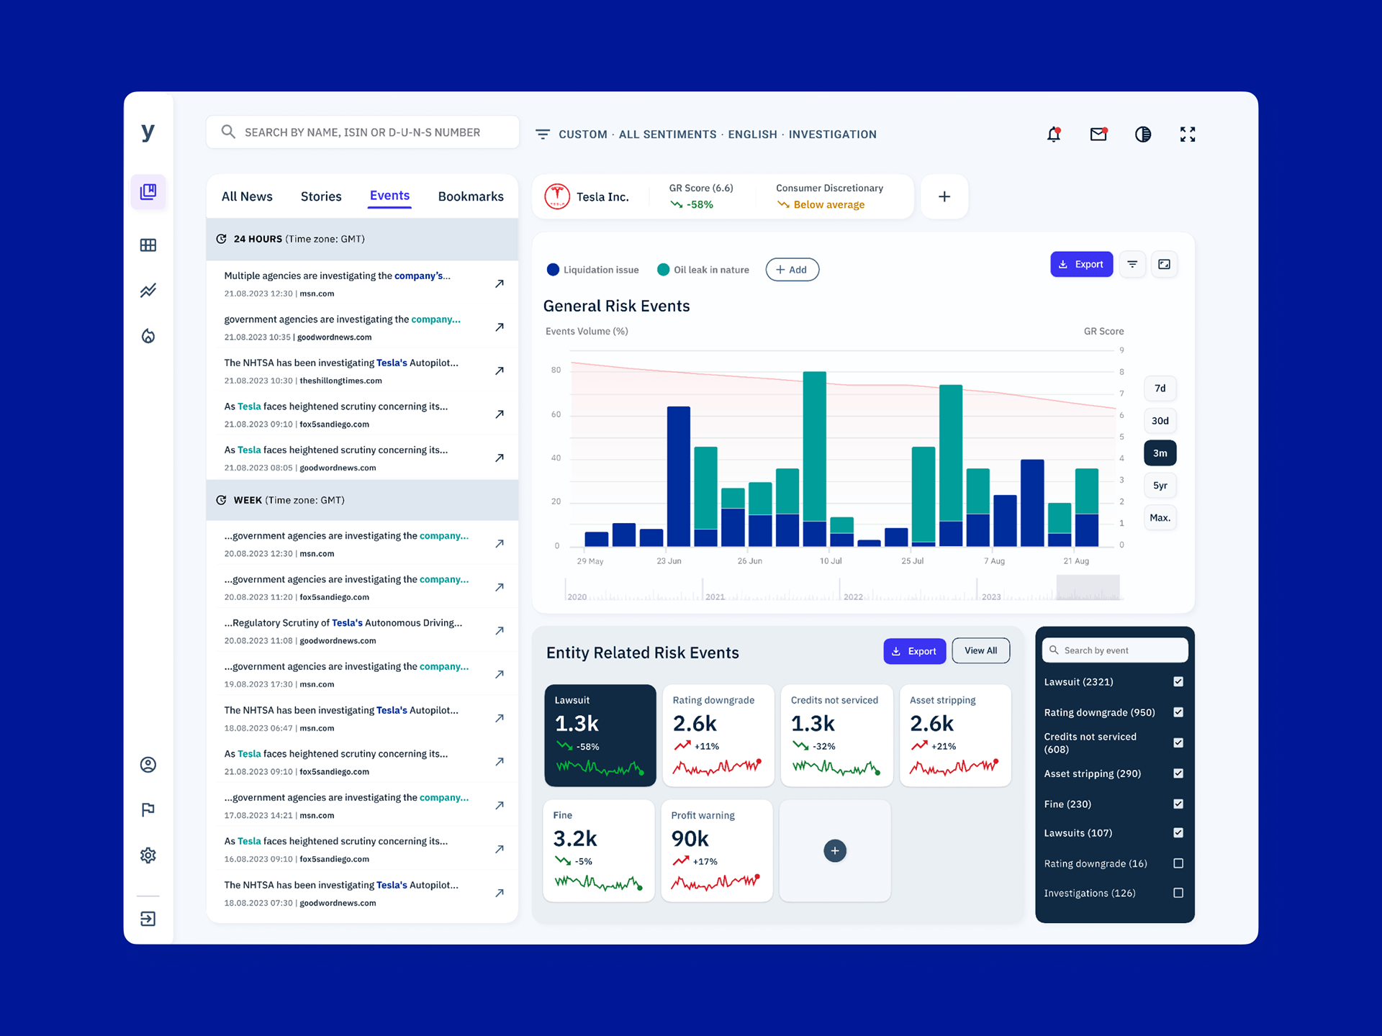Open the filter icon beside CUSTOM
Viewport: 1382px width, 1036px height.
coord(543,135)
